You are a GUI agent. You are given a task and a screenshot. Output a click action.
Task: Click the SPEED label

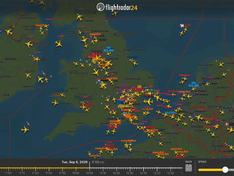(x=202, y=162)
